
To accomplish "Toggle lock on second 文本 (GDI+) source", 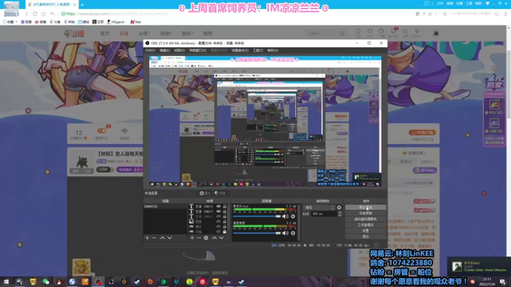I will coord(225,211).
